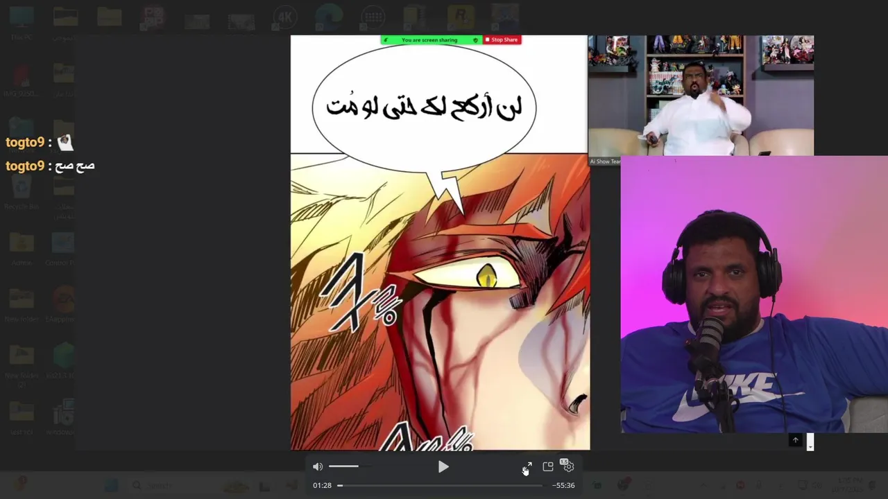Screen dimensions: 888x499
Task: Click the small scrollbar handle beside arrow
Action: point(810,441)
